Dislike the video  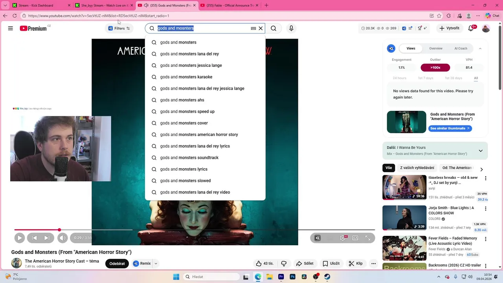284,263
